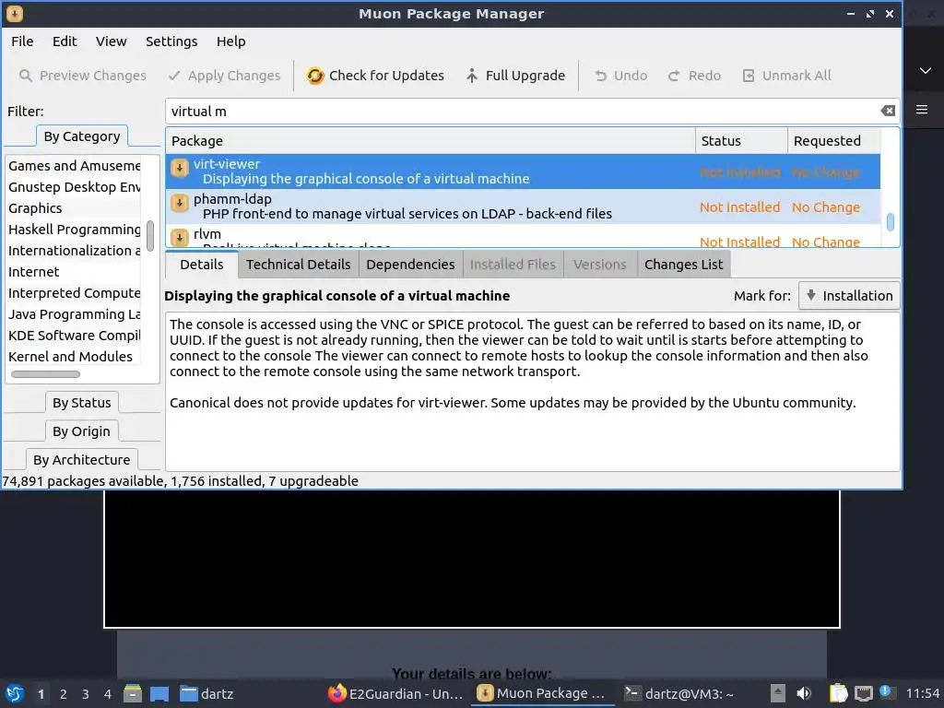This screenshot has width=944, height=708.
Task: Switch to E2Guardian Firefox window
Action: click(395, 693)
